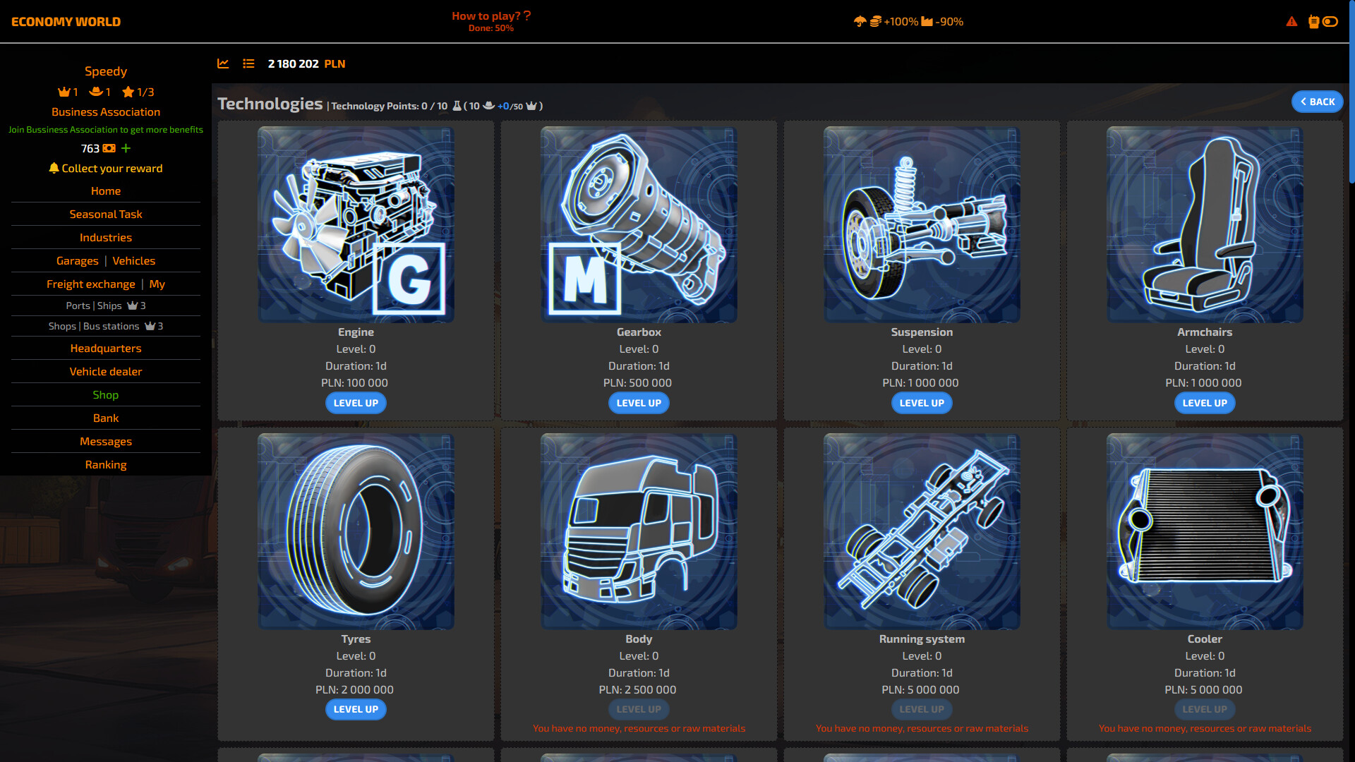Open the Vehicle dealer menu item

[105, 371]
